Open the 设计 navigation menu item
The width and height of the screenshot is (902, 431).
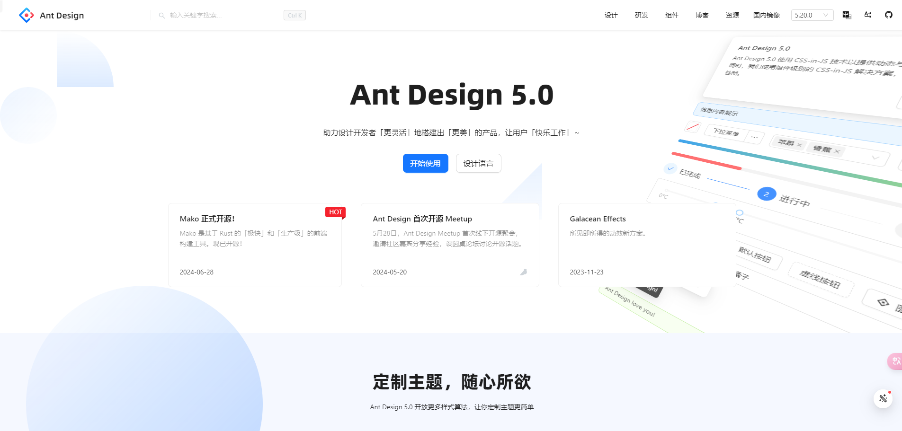[611, 15]
